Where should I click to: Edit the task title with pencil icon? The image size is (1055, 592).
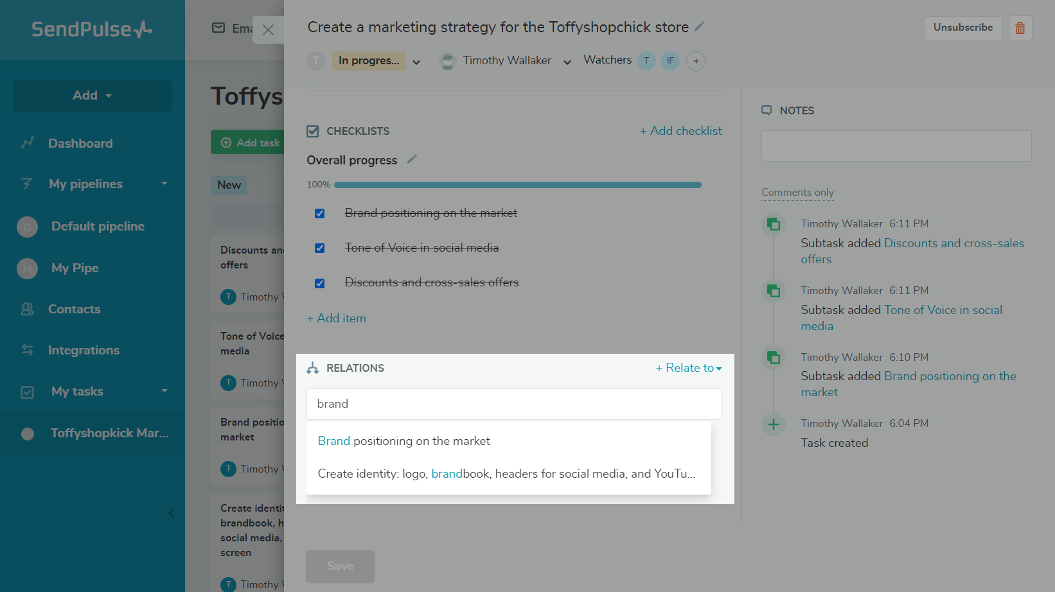(x=700, y=26)
